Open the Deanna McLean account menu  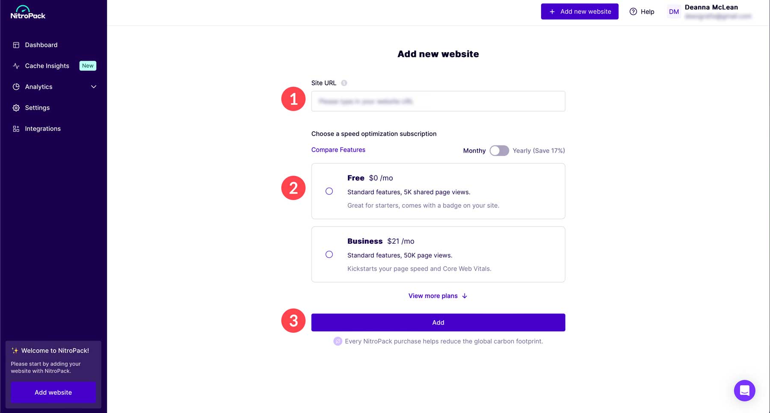click(x=711, y=7)
